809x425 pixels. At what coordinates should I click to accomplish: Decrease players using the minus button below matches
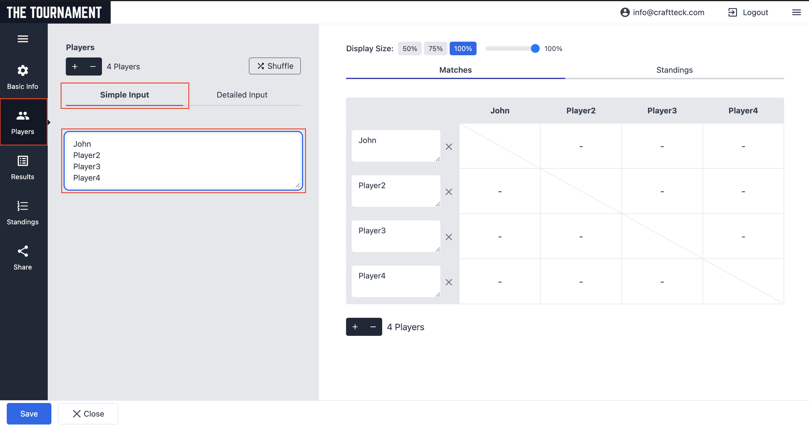(x=373, y=327)
